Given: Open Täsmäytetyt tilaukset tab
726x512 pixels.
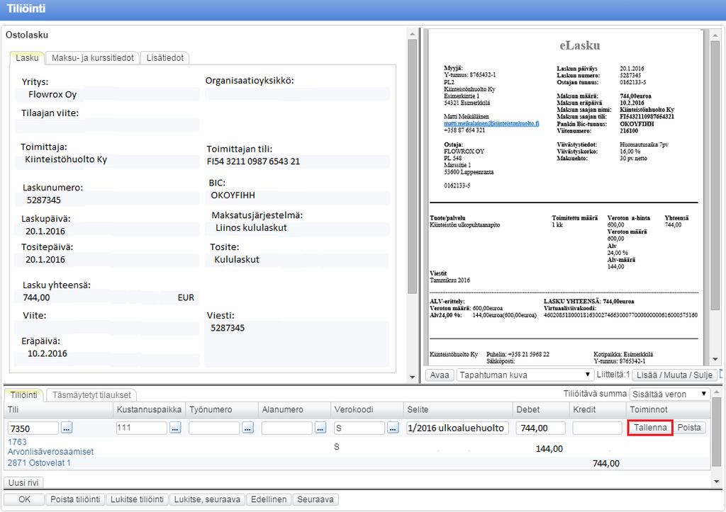Looking at the screenshot, I should tap(91, 395).
